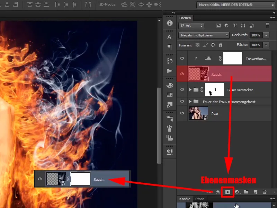Select the Tonwertkor layer mask thumbnail
The image size is (277, 208).
tap(232, 58)
